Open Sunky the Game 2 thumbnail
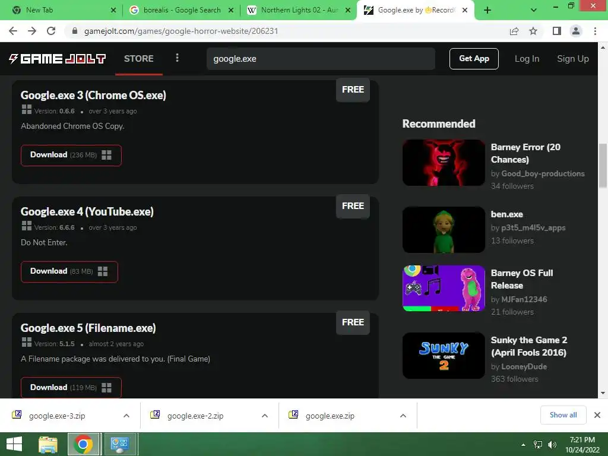The height and width of the screenshot is (456, 608). [444, 356]
